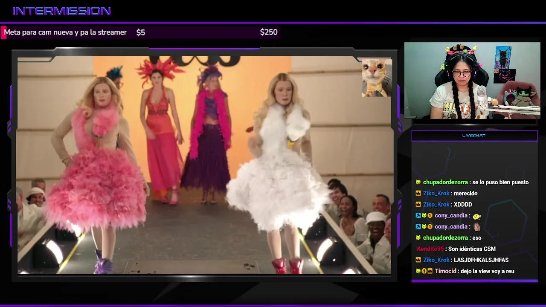The width and height of the screenshot is (546, 307).
Task: Click the laughing face emote in cony_candia's message
Action: (x=476, y=227)
